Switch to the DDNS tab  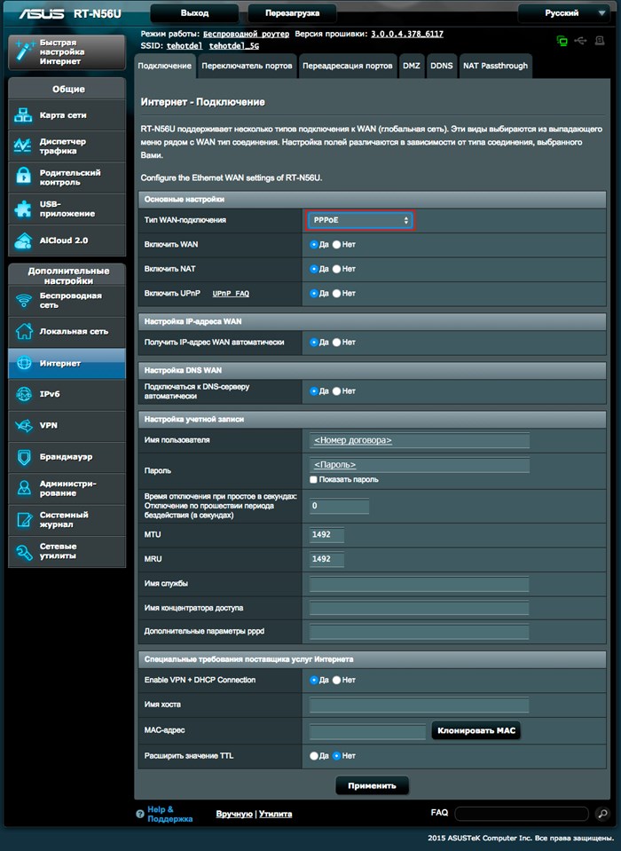pos(442,66)
